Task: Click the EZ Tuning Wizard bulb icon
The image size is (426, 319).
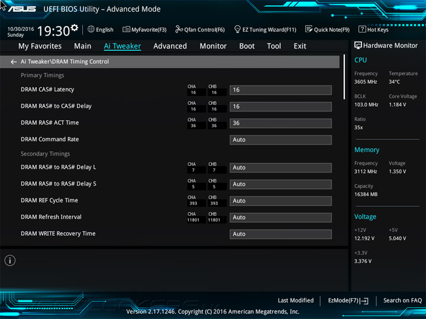Action: (237, 29)
